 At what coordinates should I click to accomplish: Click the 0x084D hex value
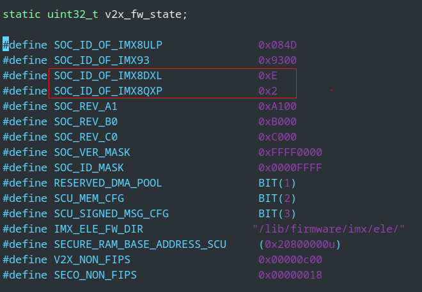(x=277, y=45)
